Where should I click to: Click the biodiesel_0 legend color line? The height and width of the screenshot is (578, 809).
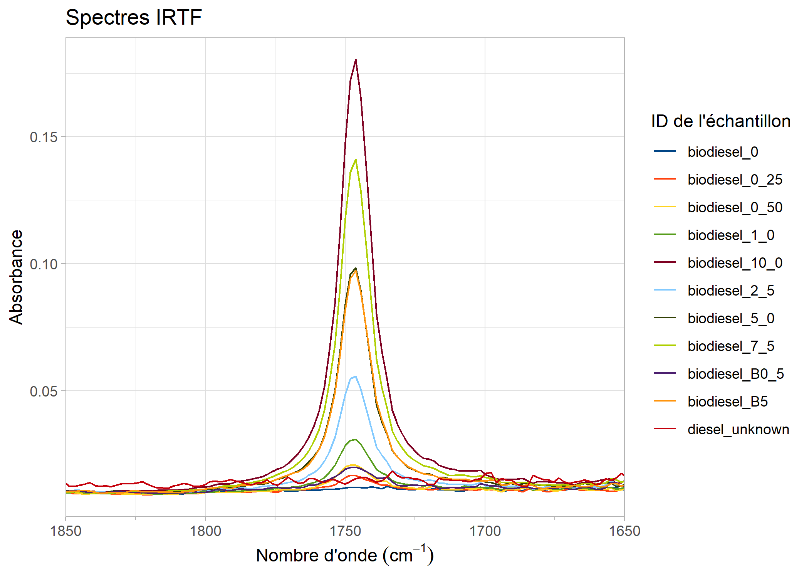(665, 151)
